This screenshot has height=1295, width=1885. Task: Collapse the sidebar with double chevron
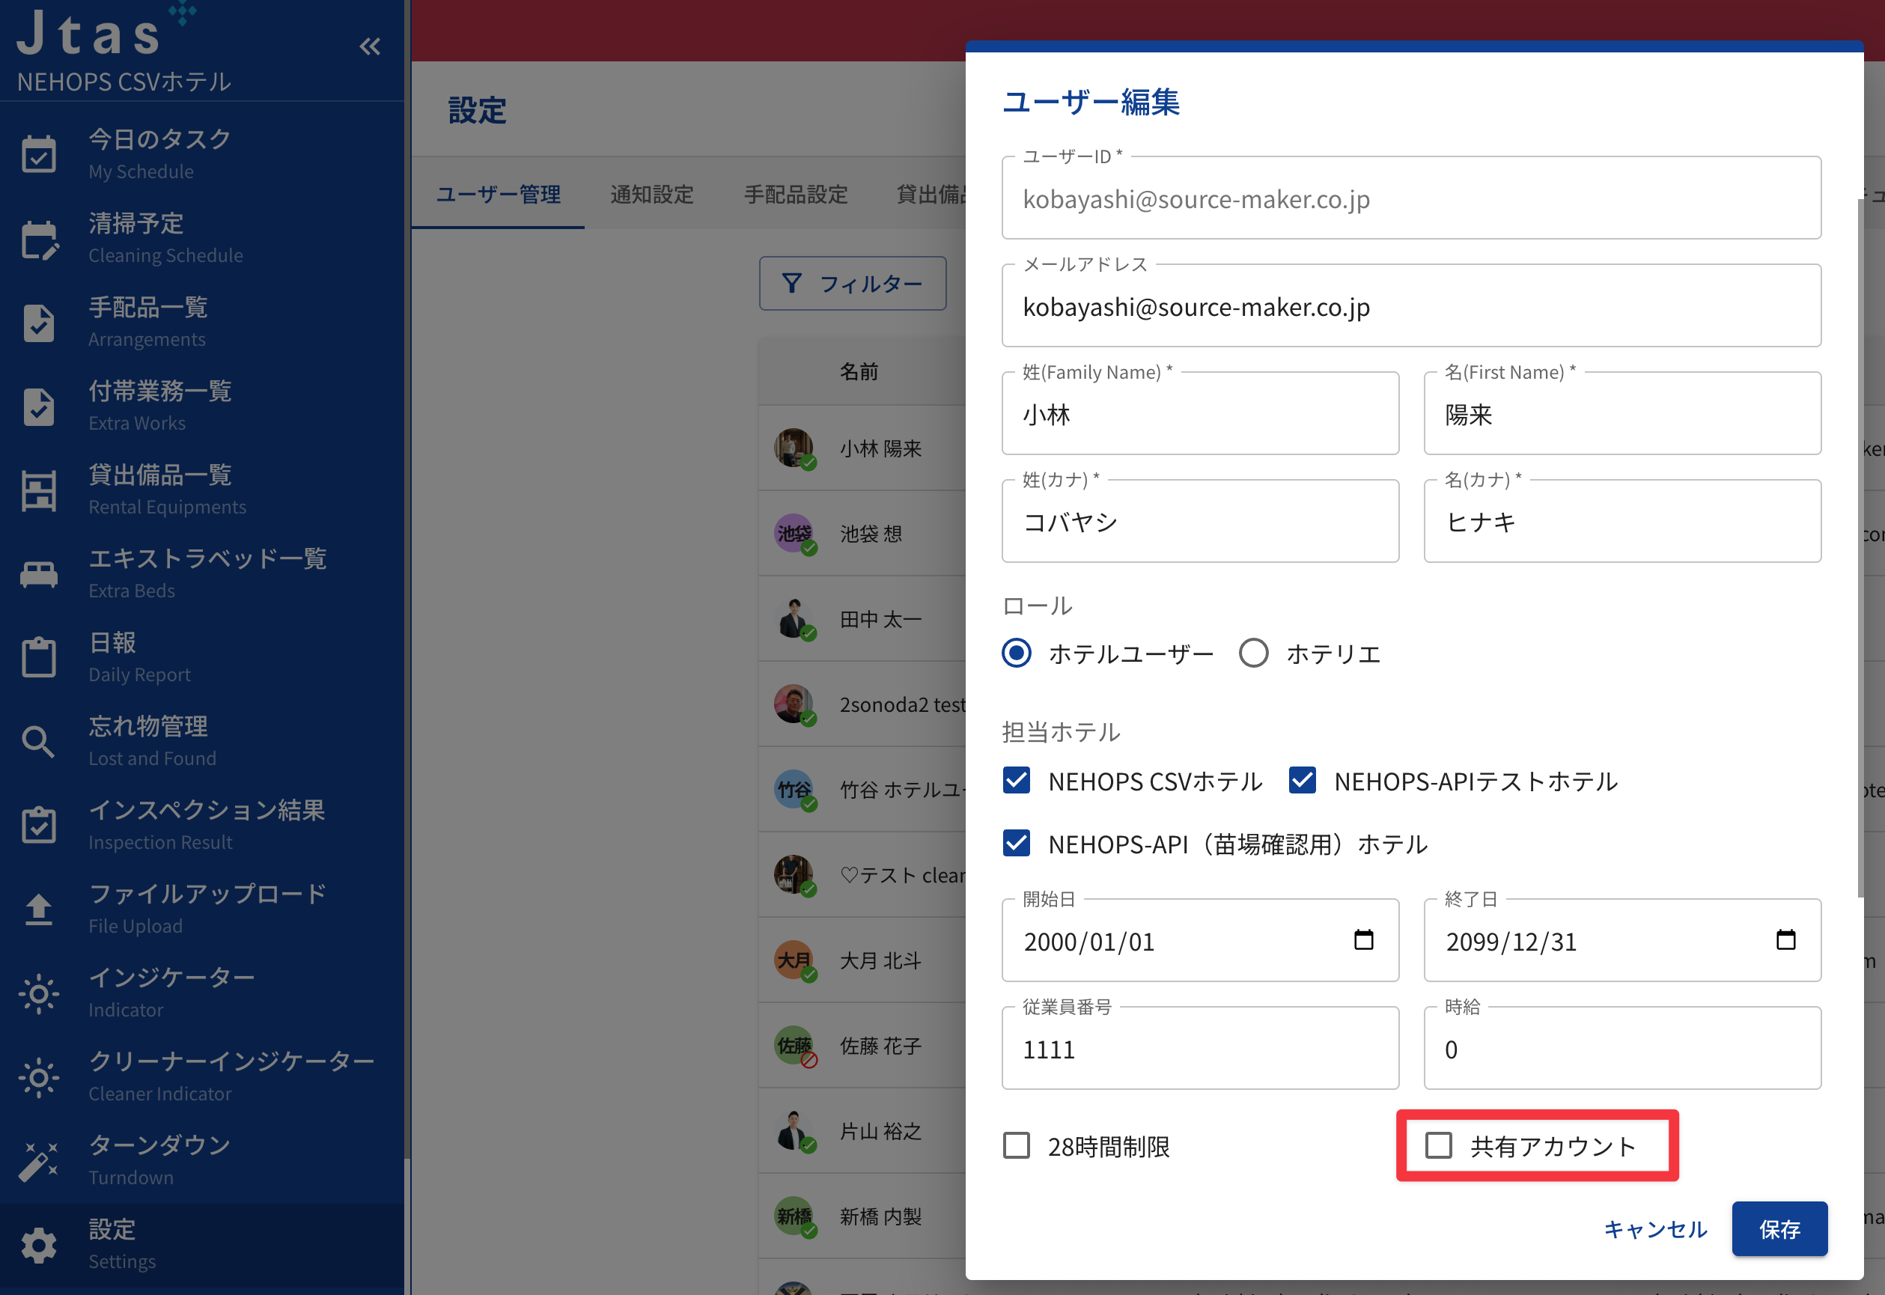(x=370, y=46)
